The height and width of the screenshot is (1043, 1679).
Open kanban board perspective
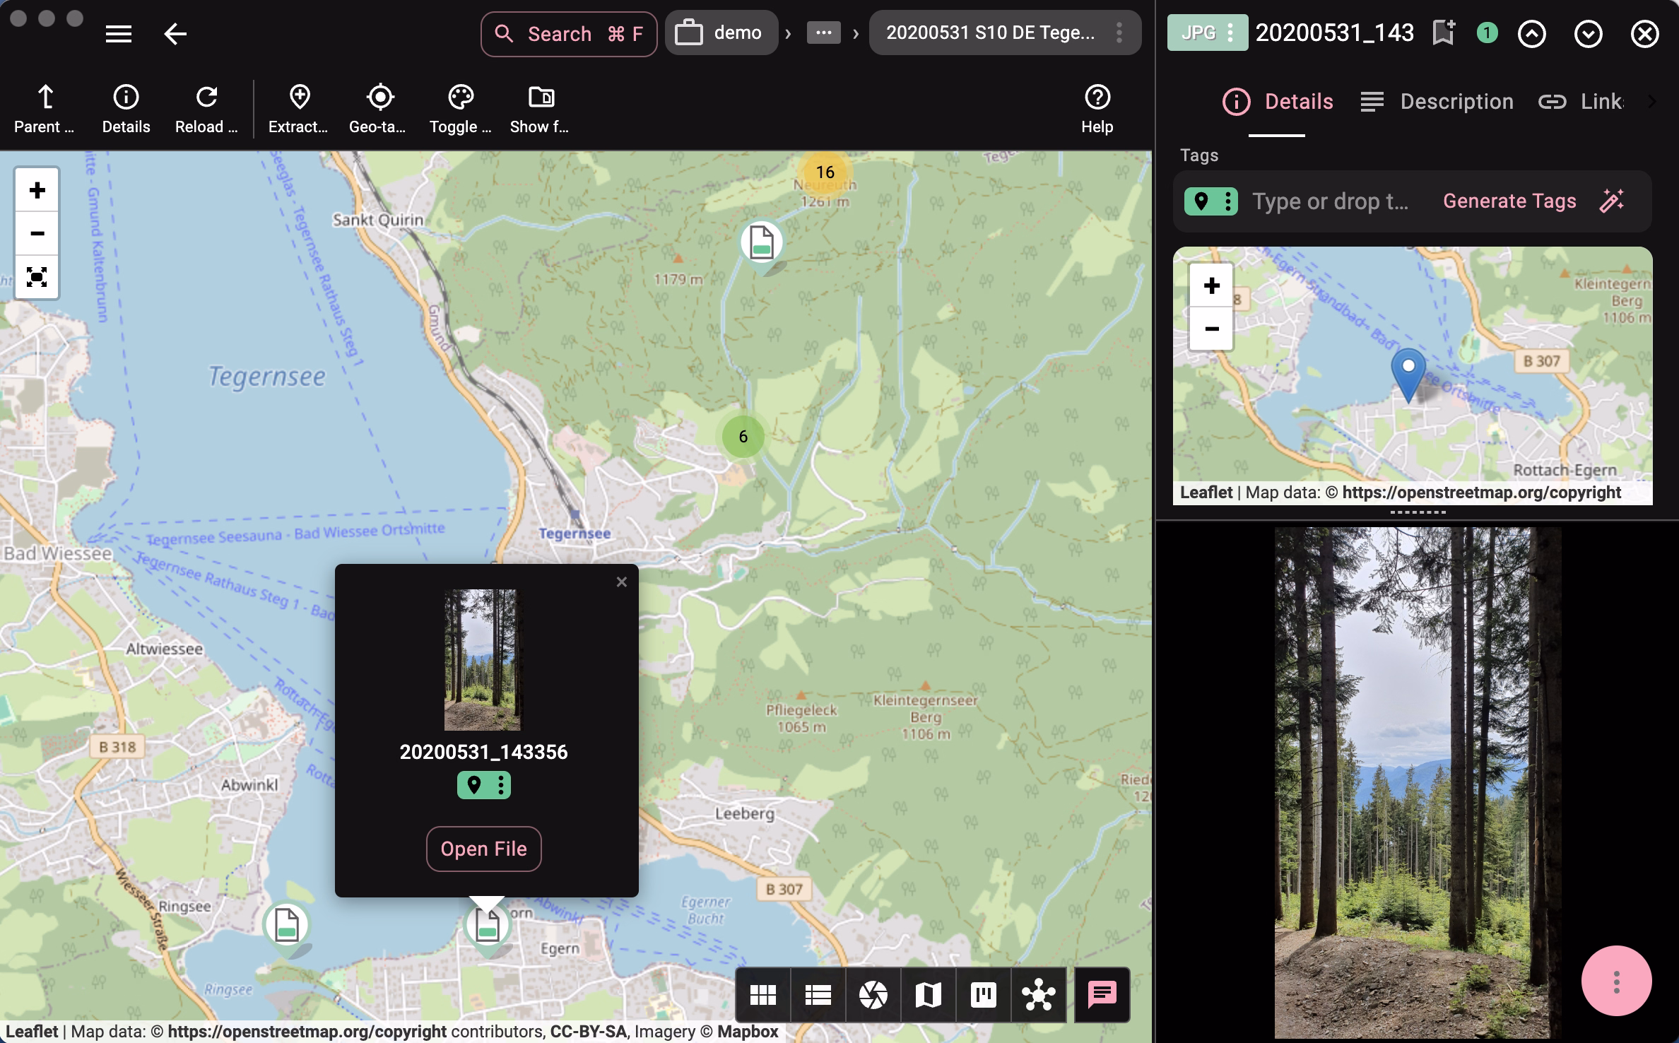pyautogui.click(x=983, y=995)
